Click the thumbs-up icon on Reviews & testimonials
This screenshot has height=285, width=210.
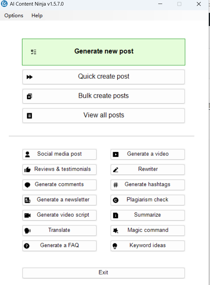(28, 170)
